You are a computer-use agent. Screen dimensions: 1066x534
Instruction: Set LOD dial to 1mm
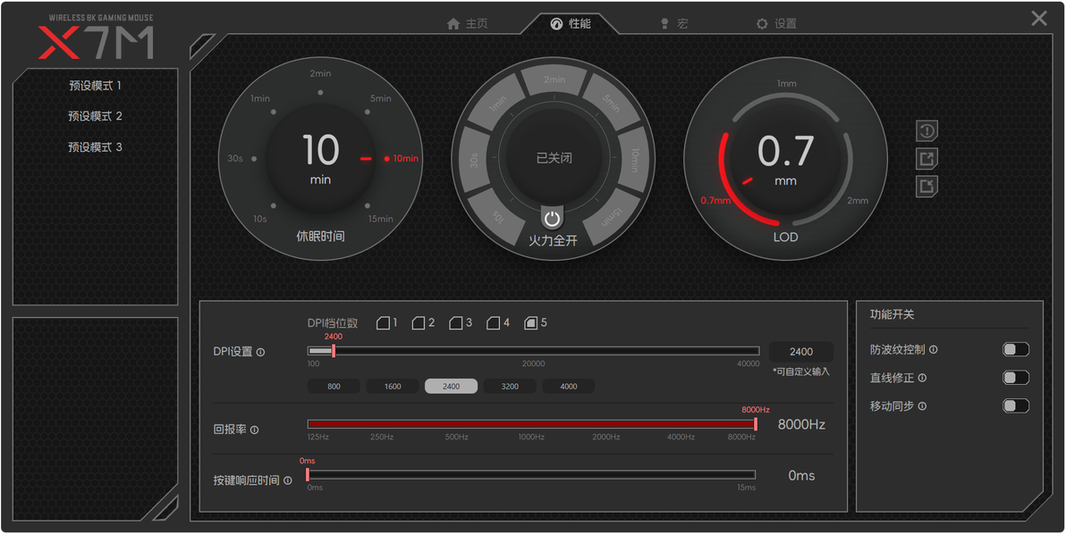[787, 84]
